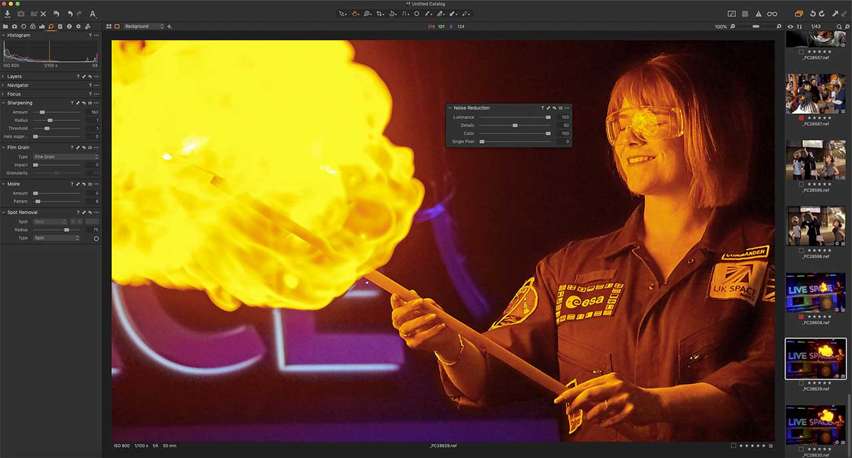
Task: Click the Sharpening Amount value field
Action: (x=93, y=112)
